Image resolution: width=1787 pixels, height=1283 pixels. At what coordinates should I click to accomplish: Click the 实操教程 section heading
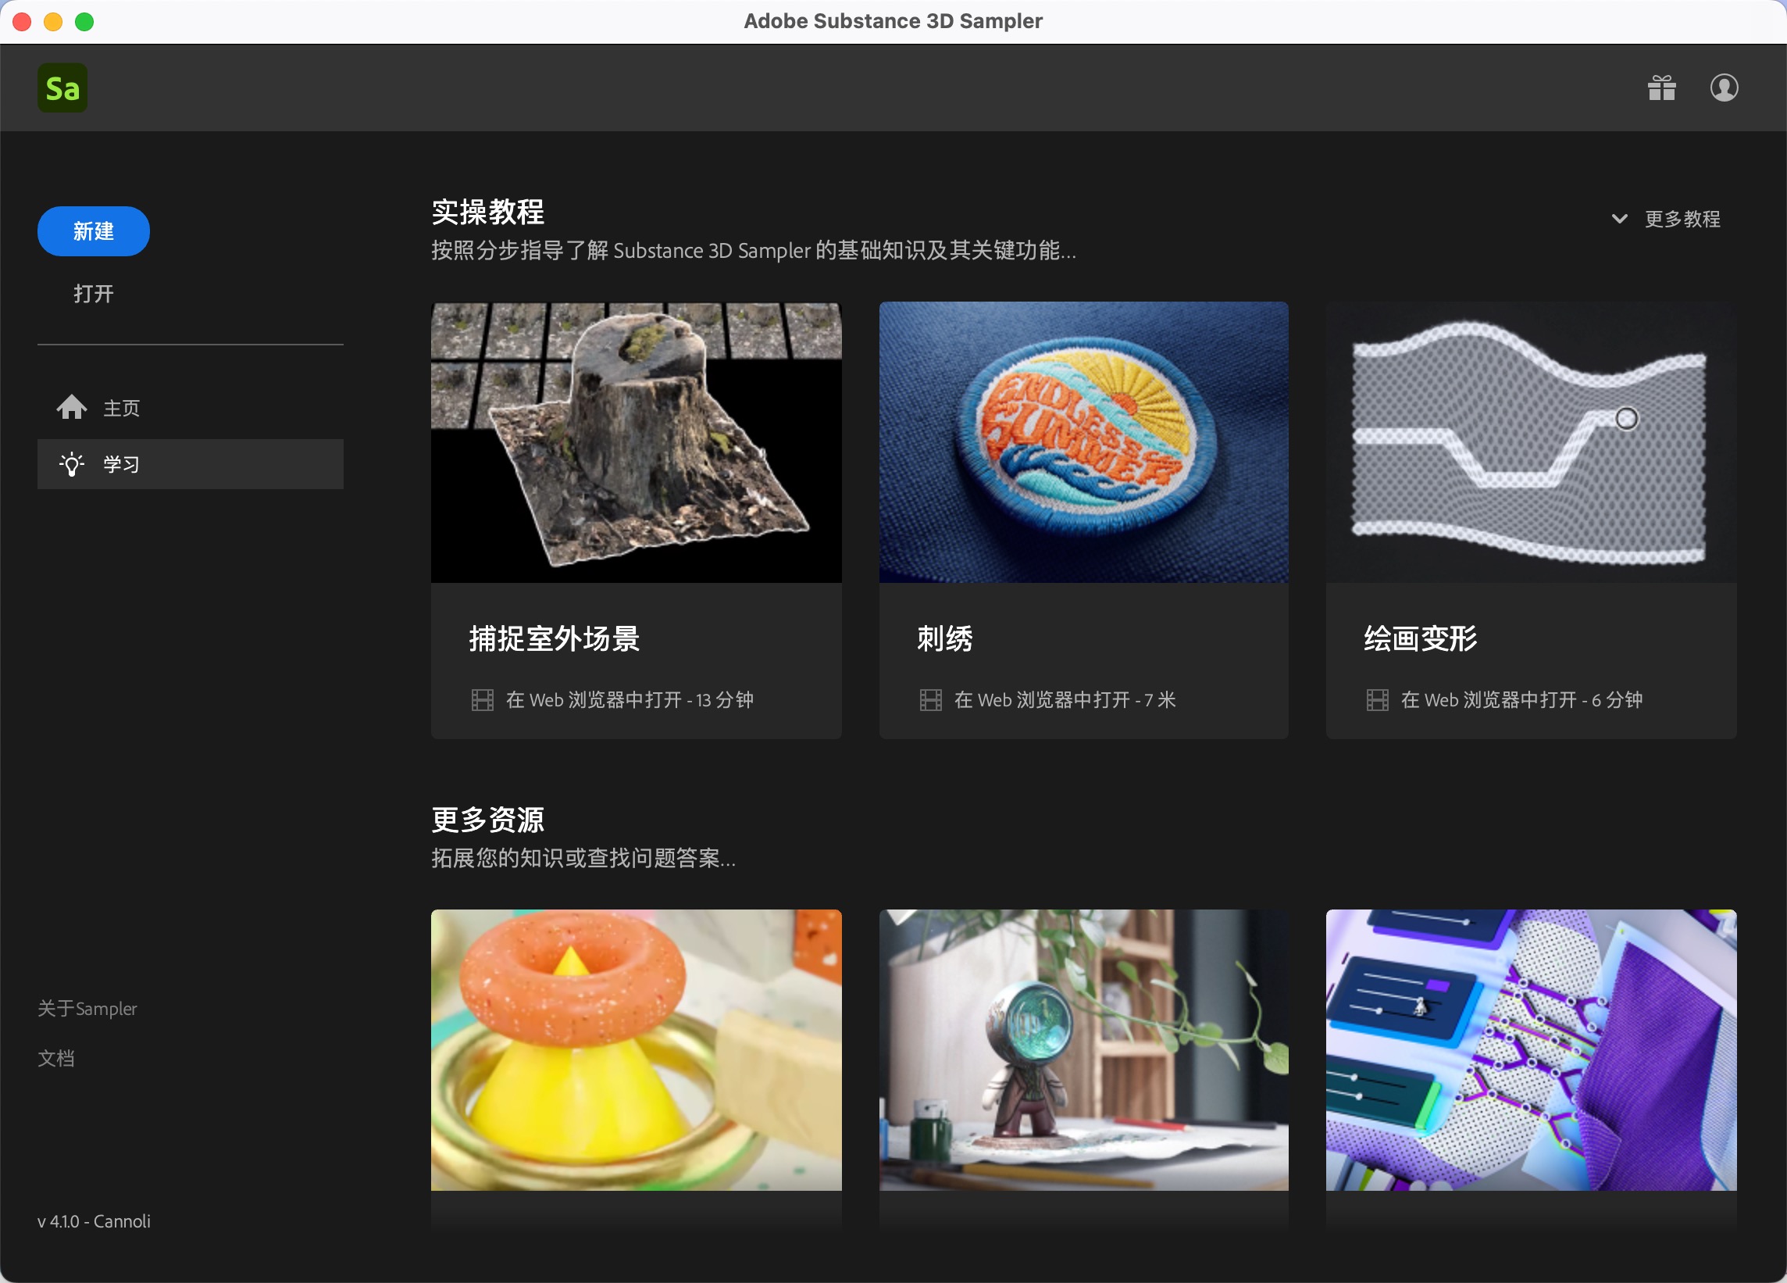click(x=487, y=211)
